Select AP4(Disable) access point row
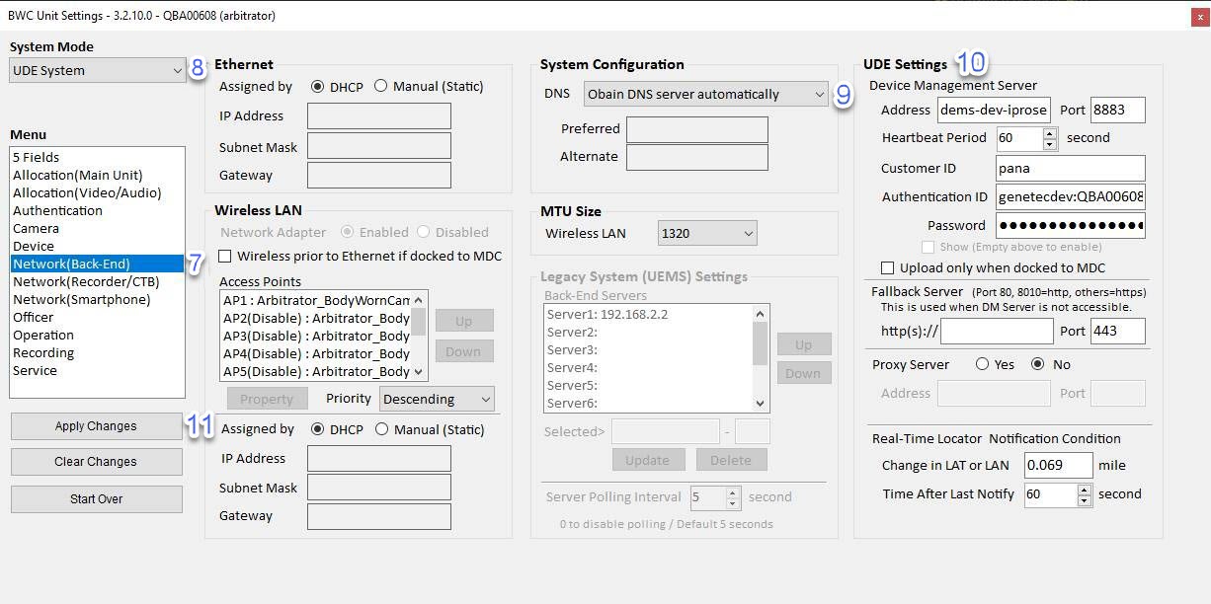The height and width of the screenshot is (604, 1211). coord(316,353)
